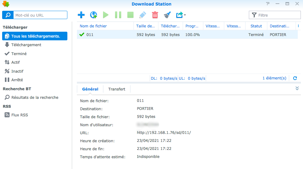Image resolution: width=303 pixels, height=169 pixels.
Task: Click the pencil edit icon in toolbar
Action: click(142, 15)
